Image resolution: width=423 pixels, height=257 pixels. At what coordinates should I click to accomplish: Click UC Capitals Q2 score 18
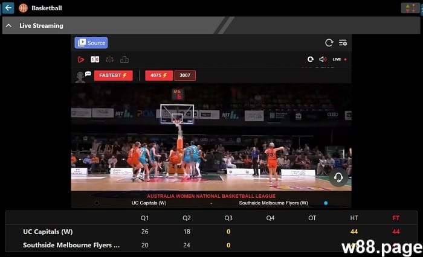pyautogui.click(x=187, y=232)
